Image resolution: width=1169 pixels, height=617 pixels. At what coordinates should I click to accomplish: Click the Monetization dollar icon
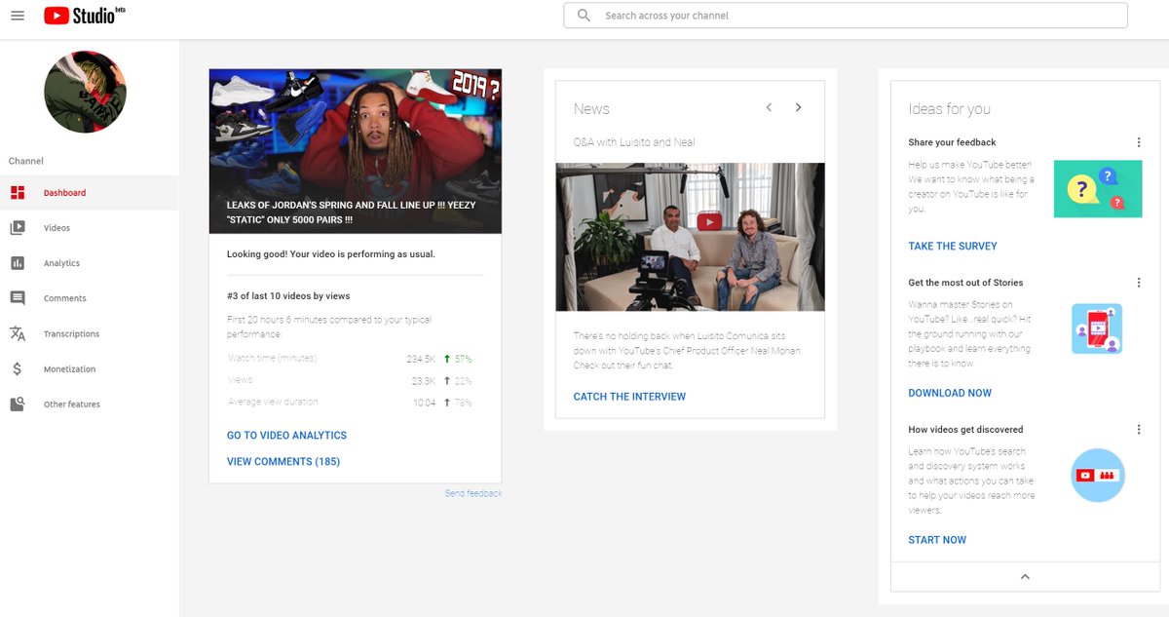tap(18, 369)
